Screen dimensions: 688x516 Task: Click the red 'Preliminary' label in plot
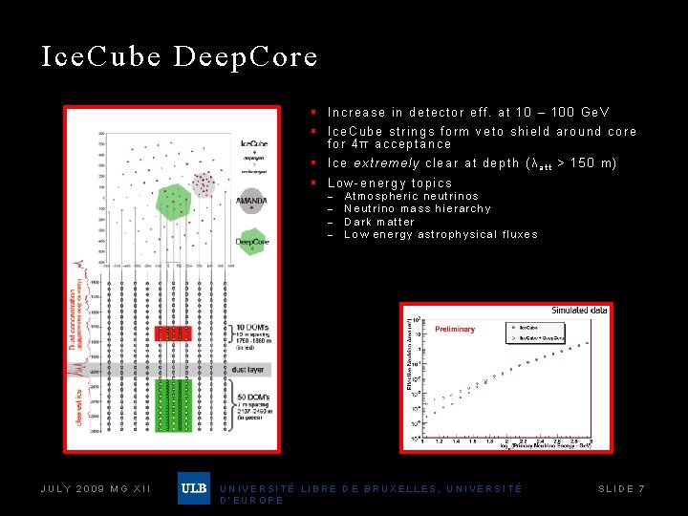tap(455, 329)
